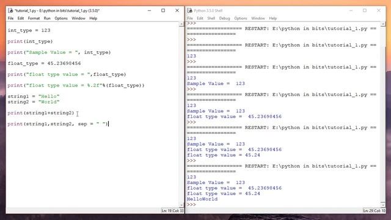Image resolution: width=391 pixels, height=220 pixels.
Task: Click the line 'print(string1+string2)'
Action: [41, 112]
